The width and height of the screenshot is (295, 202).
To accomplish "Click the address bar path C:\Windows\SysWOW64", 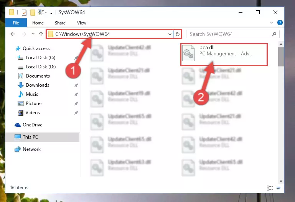I will pos(82,34).
